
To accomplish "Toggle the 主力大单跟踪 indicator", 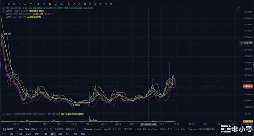I will (57, 129).
